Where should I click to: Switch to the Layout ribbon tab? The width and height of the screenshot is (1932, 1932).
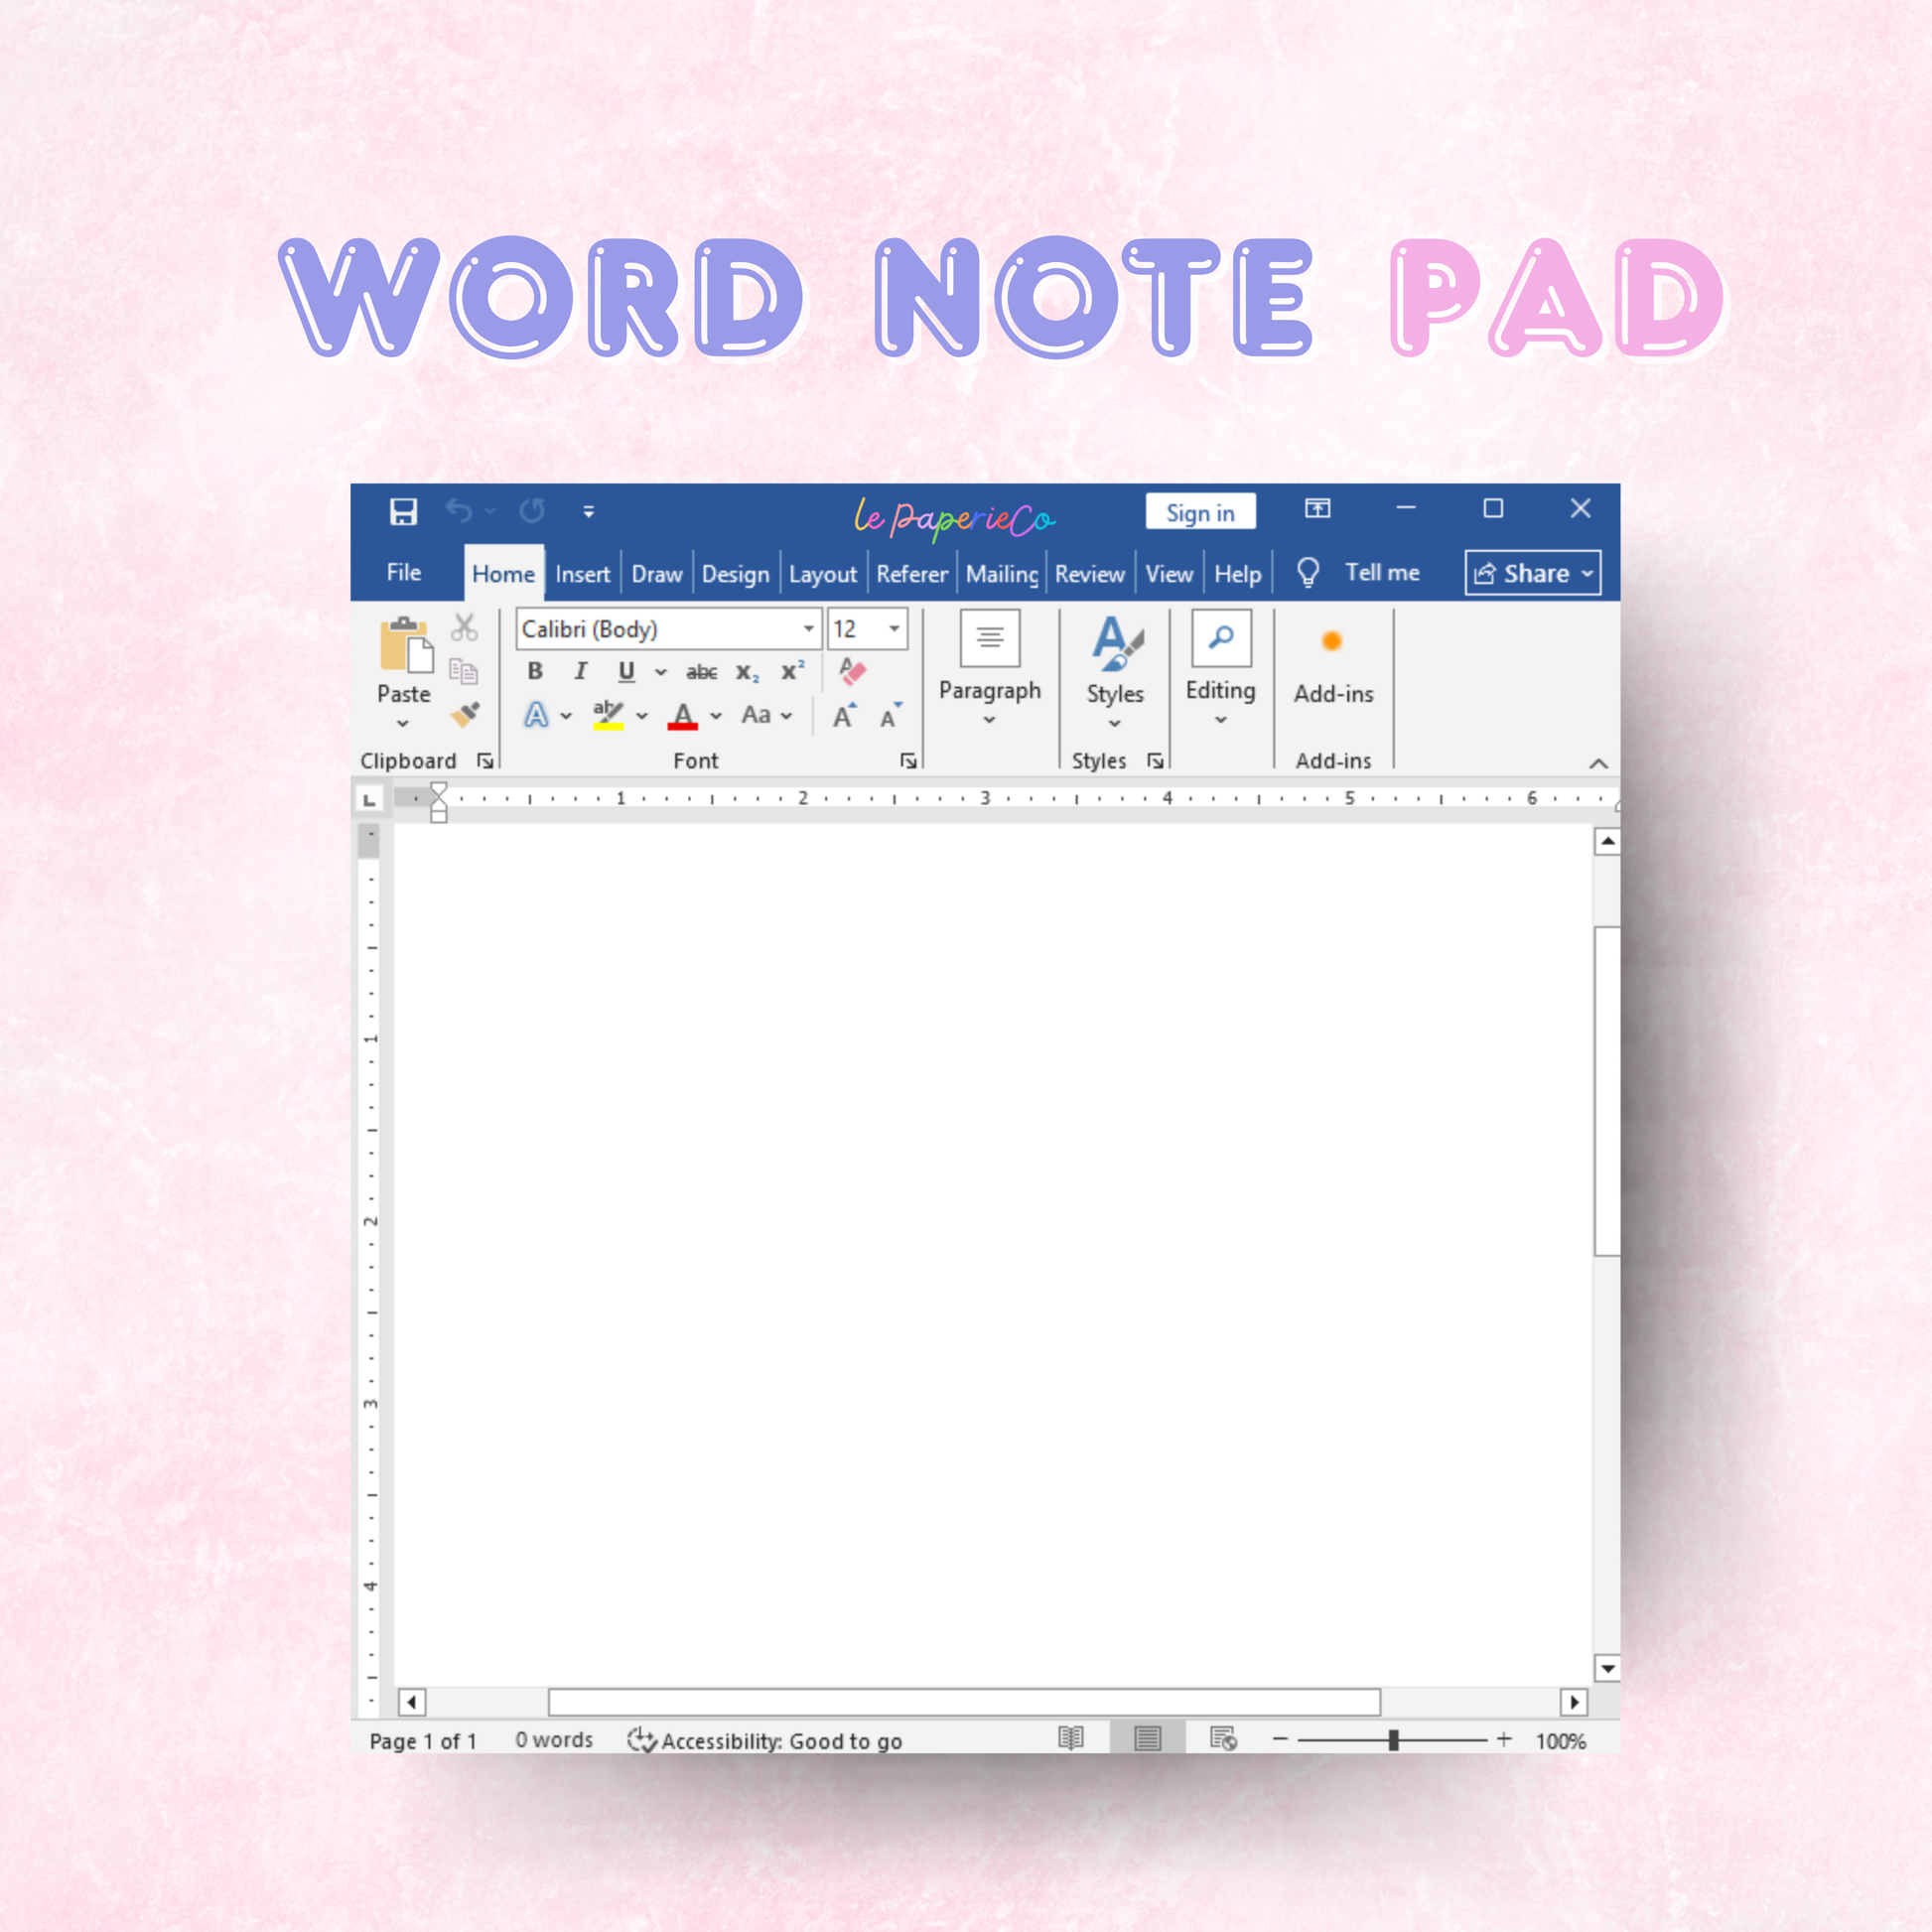pyautogui.click(x=822, y=574)
